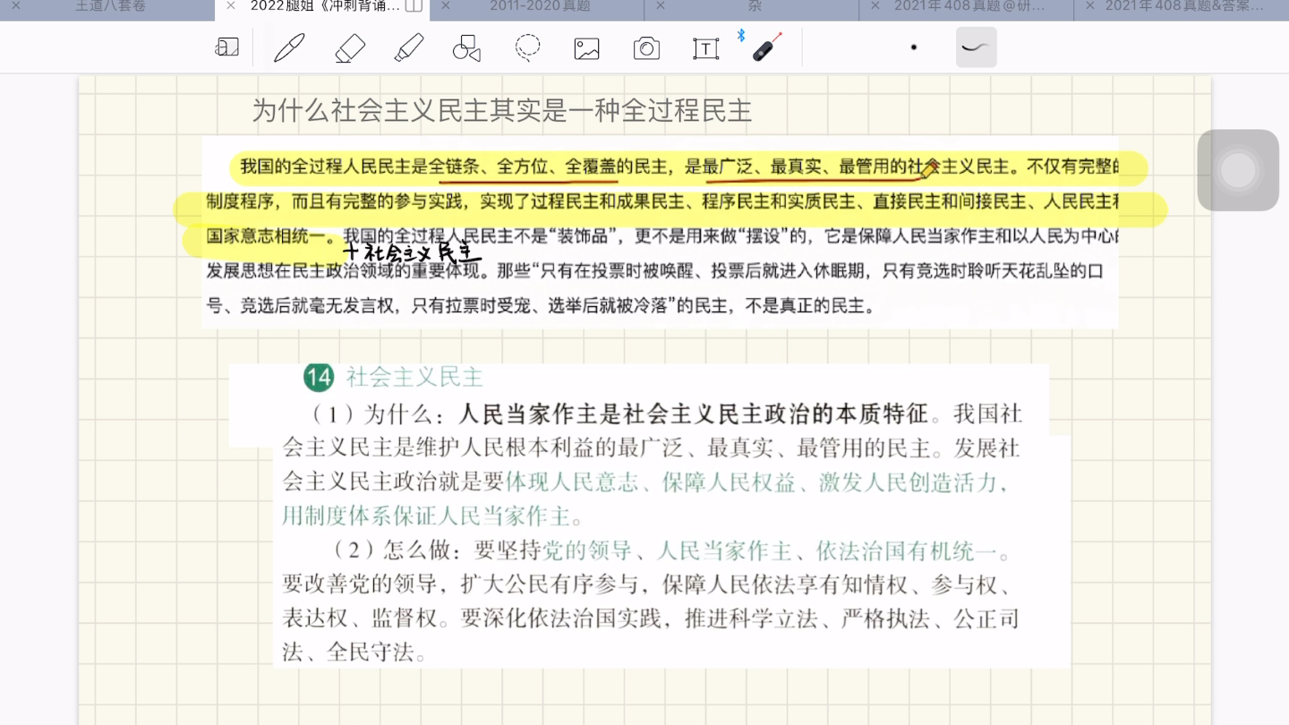This screenshot has width=1289, height=725.
Task: Close the 杂 tab
Action: click(661, 6)
